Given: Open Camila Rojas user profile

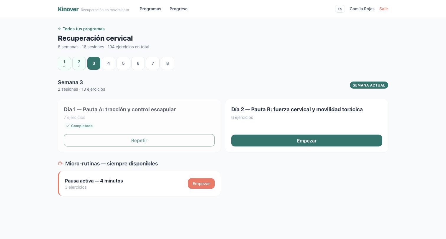Looking at the screenshot, I should [362, 9].
